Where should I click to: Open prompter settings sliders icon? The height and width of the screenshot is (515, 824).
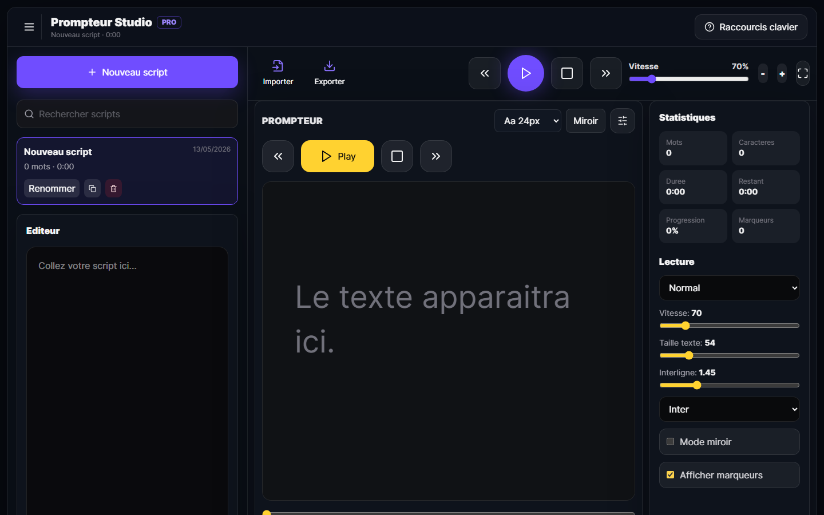coord(623,121)
